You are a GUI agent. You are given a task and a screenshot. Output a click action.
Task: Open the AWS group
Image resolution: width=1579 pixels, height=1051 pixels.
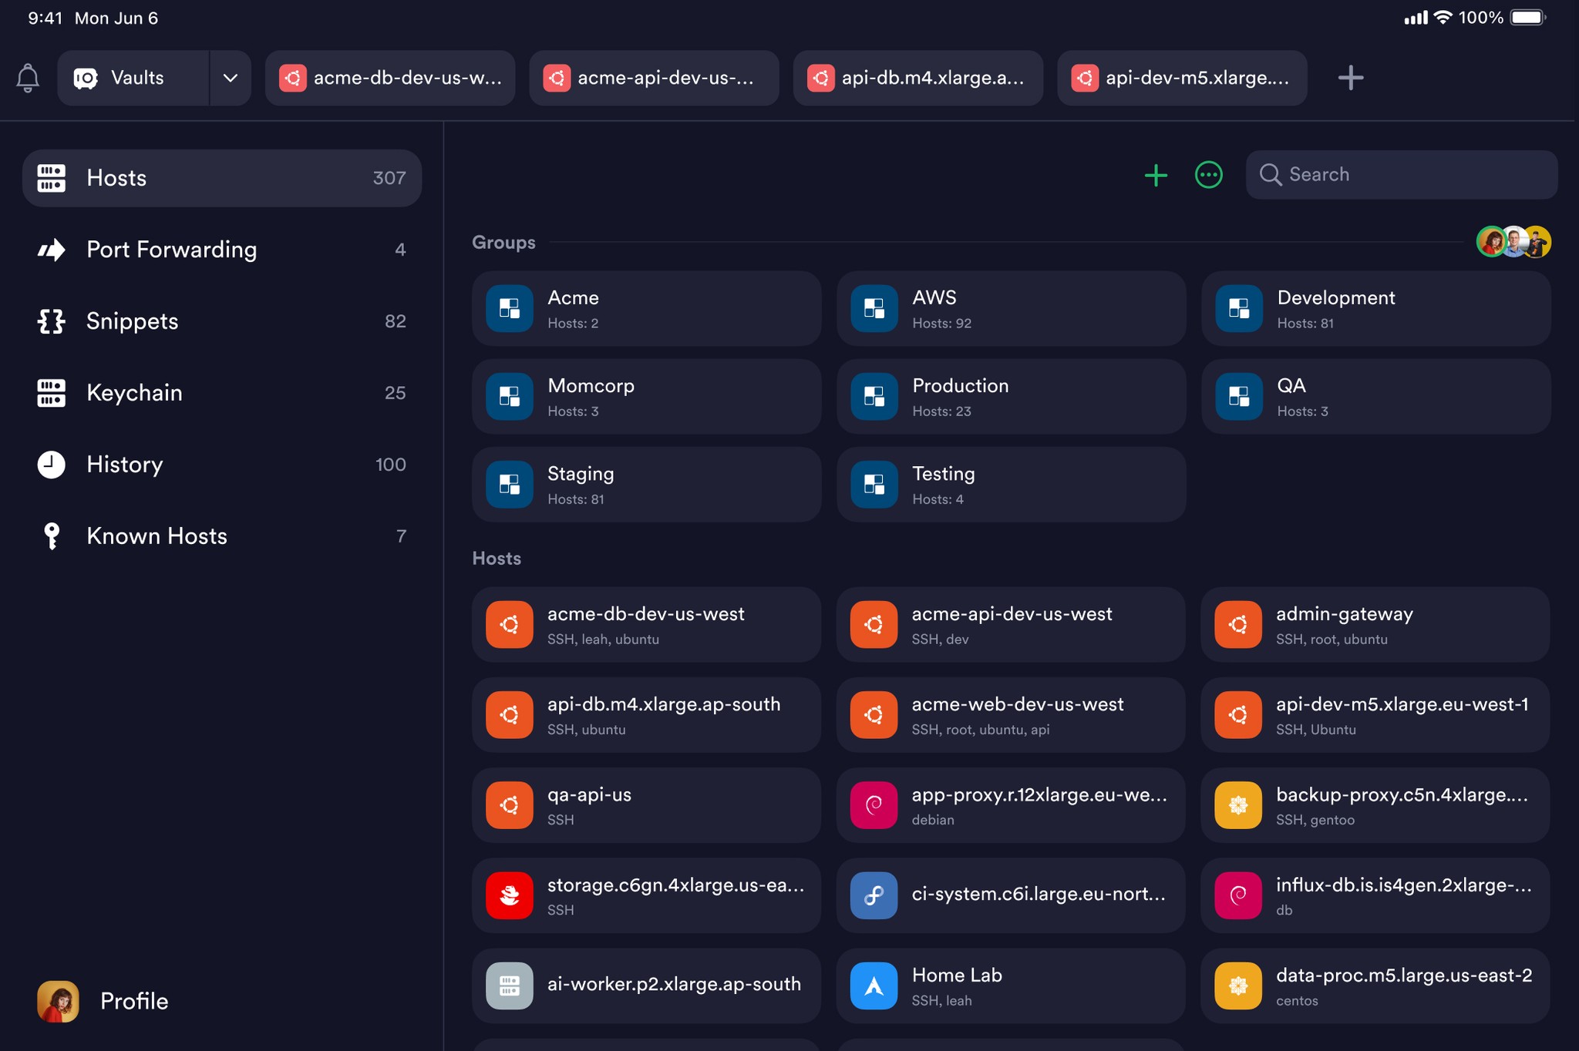click(x=1010, y=308)
